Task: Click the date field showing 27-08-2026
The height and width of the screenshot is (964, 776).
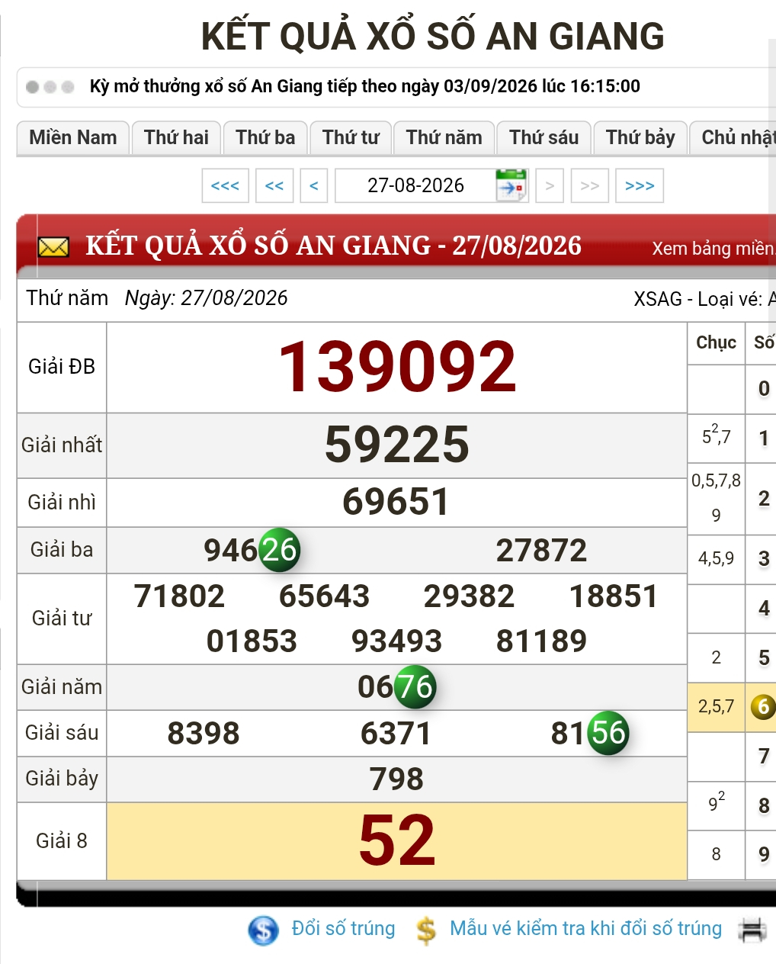Action: 415,185
